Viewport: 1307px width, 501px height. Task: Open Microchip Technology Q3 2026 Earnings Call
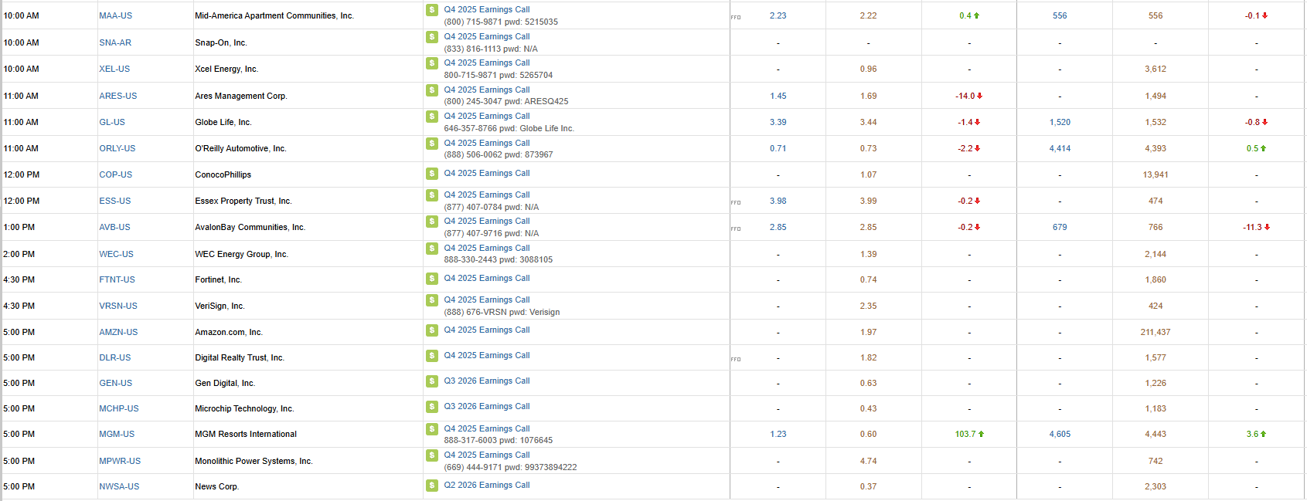point(486,406)
